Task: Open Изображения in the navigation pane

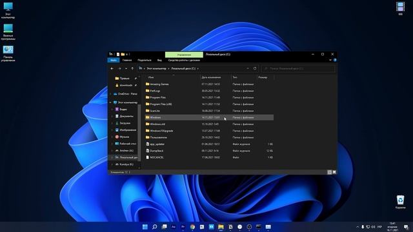Action: [x=128, y=130]
